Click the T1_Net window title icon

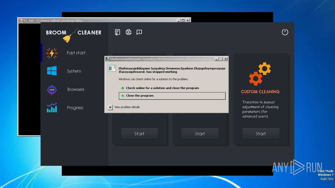(21, 20)
